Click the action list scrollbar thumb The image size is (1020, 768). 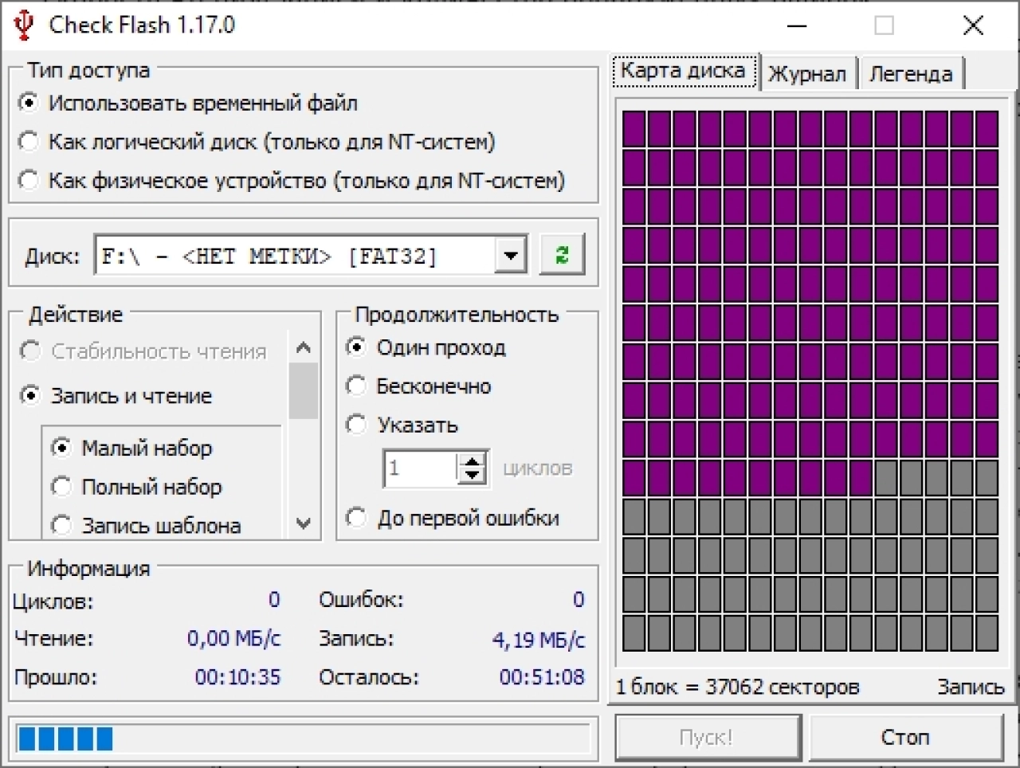coord(303,390)
